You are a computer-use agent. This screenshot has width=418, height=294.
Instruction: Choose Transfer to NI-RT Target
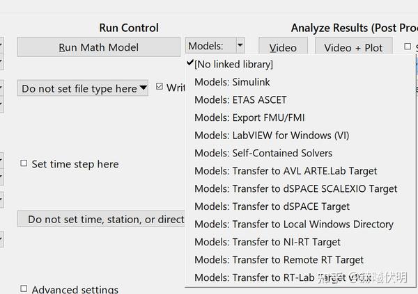click(268, 243)
